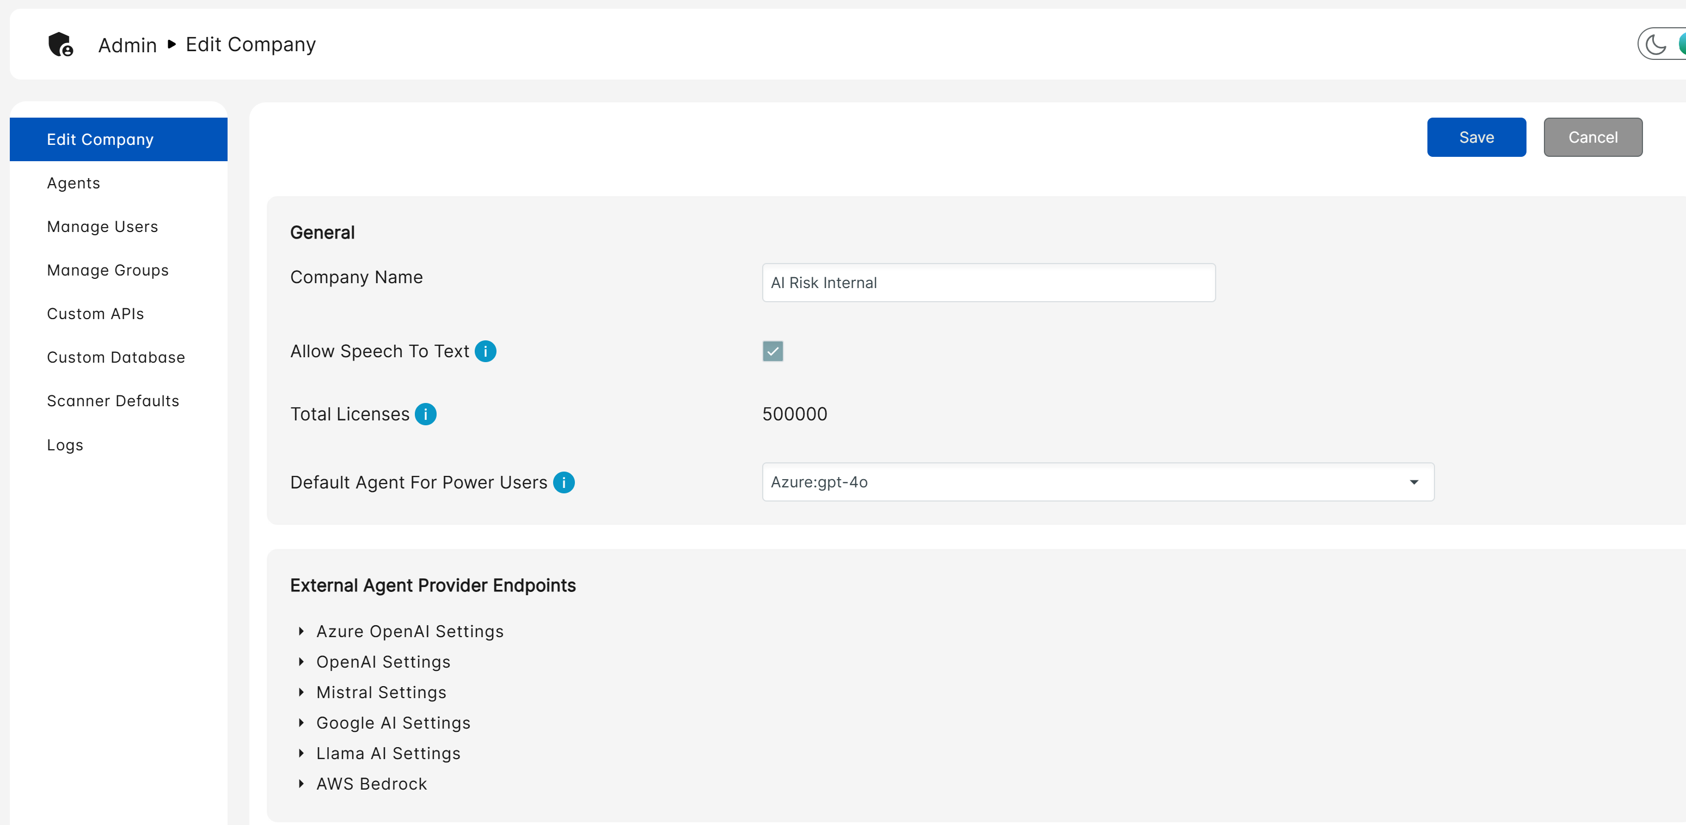The height and width of the screenshot is (825, 1686).
Task: Go to Scanner Defaults in sidebar
Action: point(113,401)
